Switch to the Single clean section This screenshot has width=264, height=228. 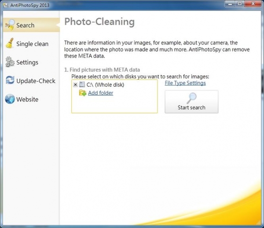(32, 44)
